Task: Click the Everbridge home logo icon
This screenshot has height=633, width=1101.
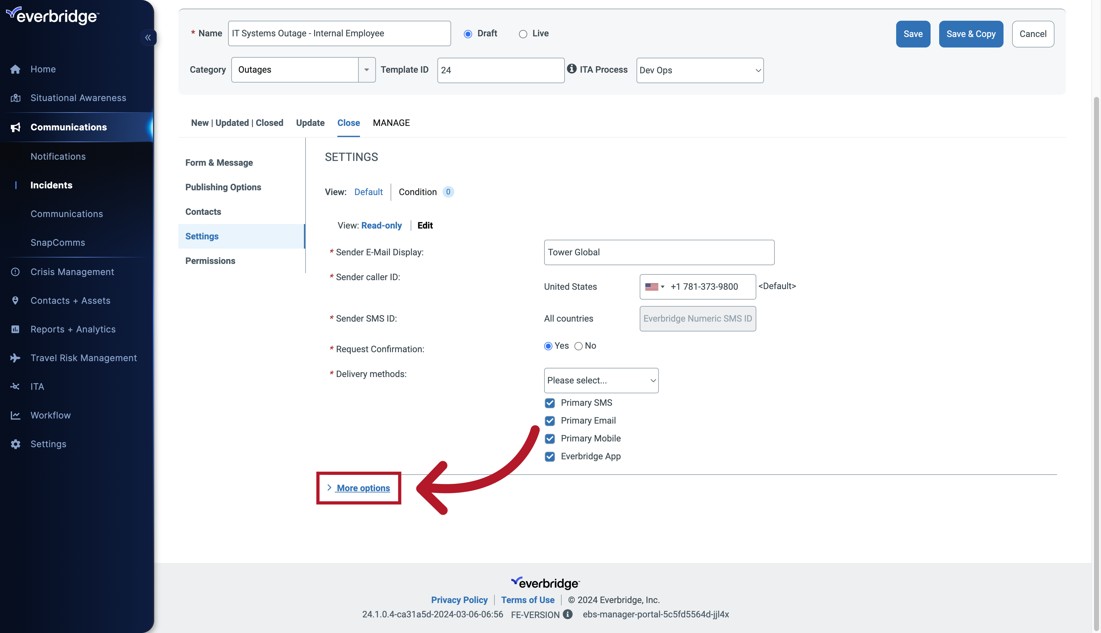Action: [52, 15]
